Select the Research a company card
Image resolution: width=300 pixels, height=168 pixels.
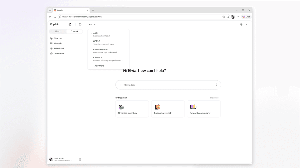coord(204,109)
